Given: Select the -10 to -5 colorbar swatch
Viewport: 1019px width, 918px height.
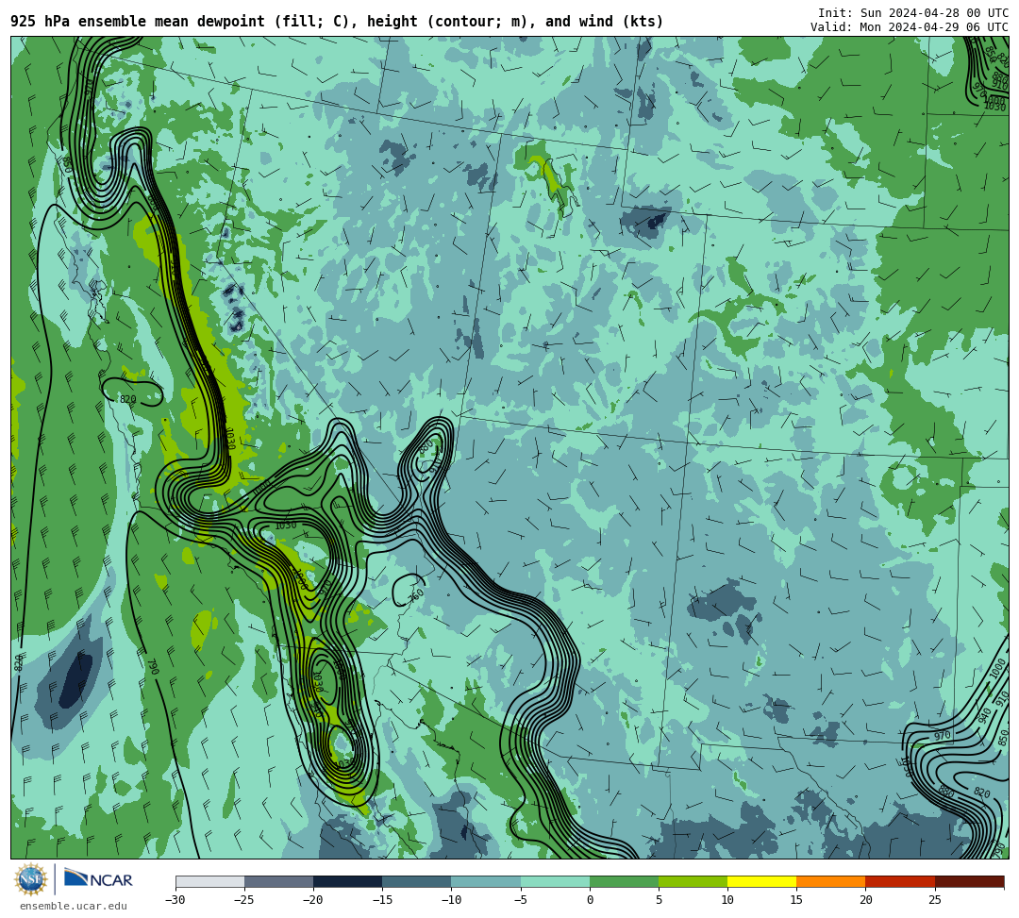Looking at the screenshot, I should click(486, 881).
